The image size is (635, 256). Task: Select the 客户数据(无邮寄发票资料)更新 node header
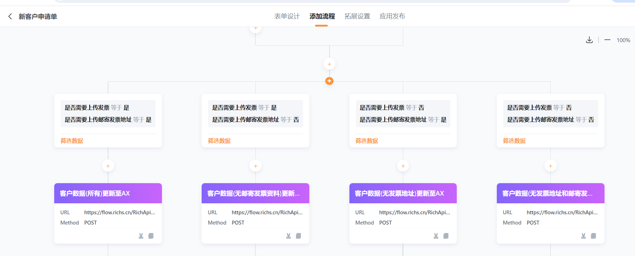coord(255,193)
